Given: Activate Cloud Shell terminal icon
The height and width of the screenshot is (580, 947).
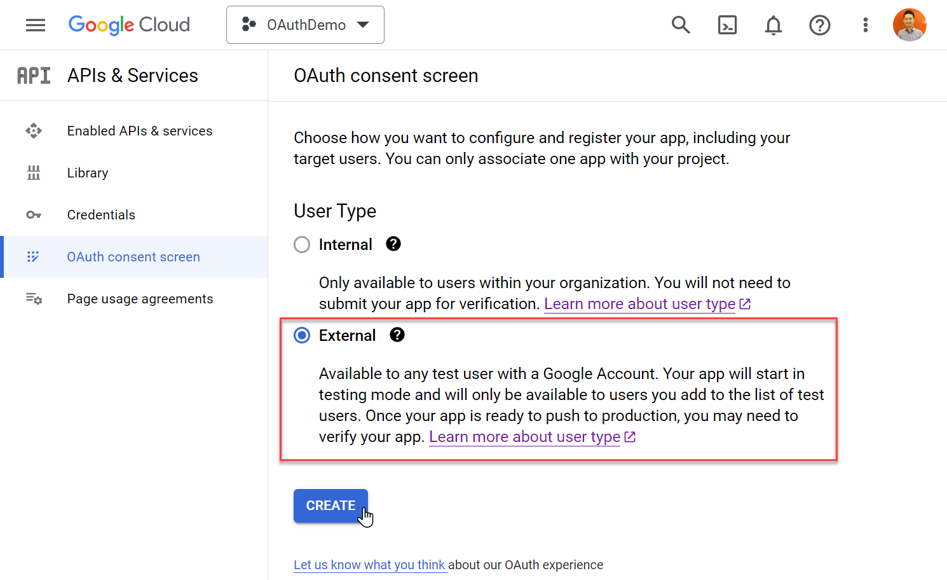Looking at the screenshot, I should click(727, 25).
